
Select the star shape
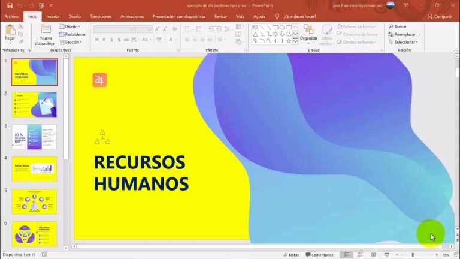pyautogui.click(x=289, y=41)
